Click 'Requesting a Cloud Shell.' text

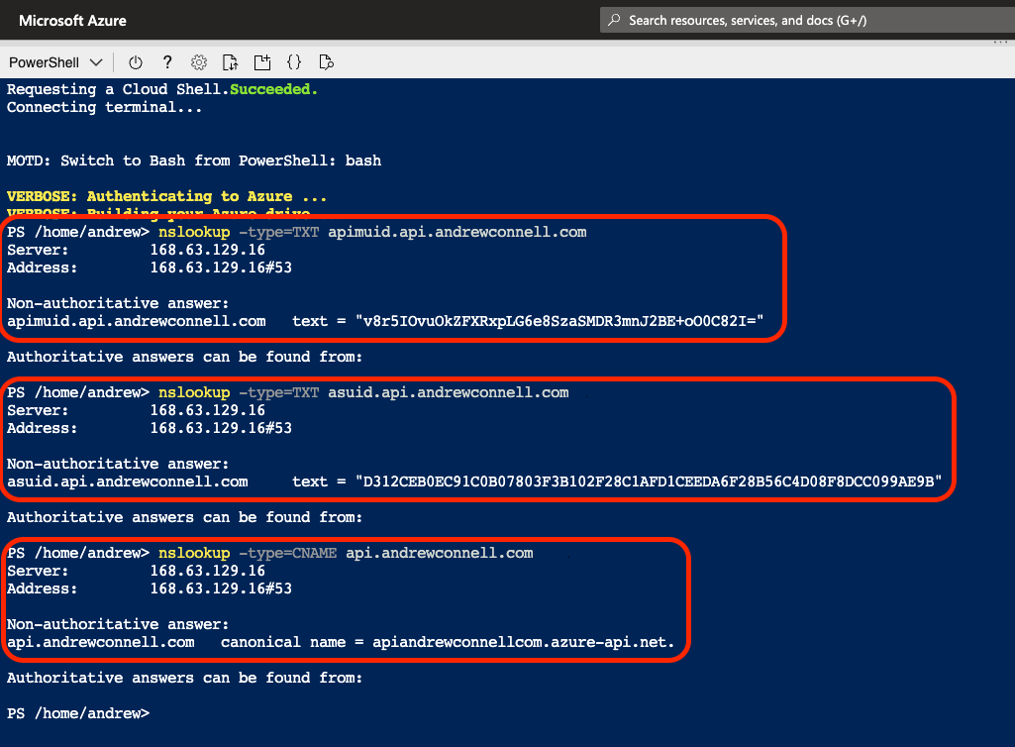coord(118,89)
